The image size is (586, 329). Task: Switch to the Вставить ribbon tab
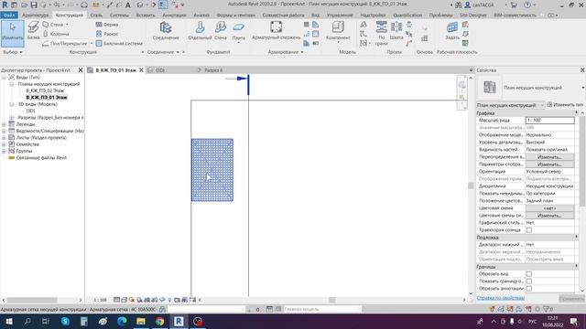pyautogui.click(x=146, y=15)
